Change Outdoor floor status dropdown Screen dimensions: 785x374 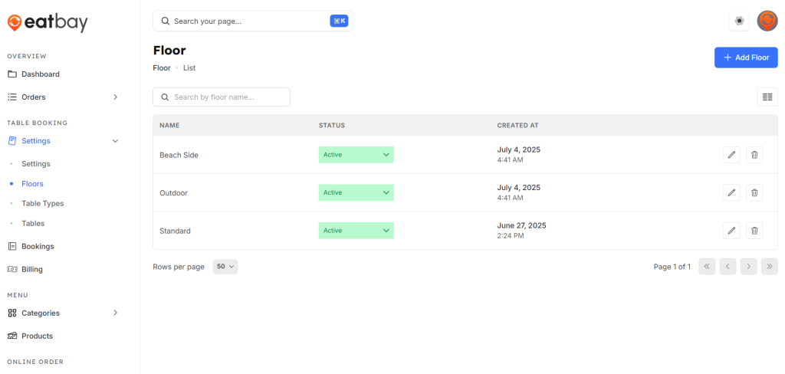click(356, 193)
